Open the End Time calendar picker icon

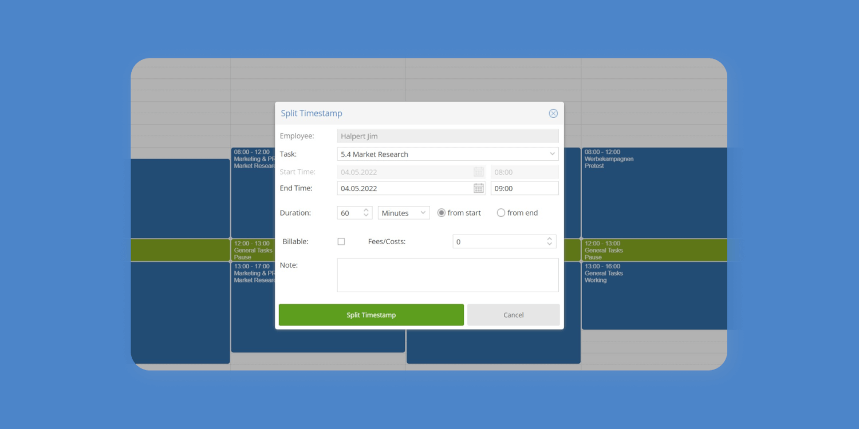click(478, 188)
